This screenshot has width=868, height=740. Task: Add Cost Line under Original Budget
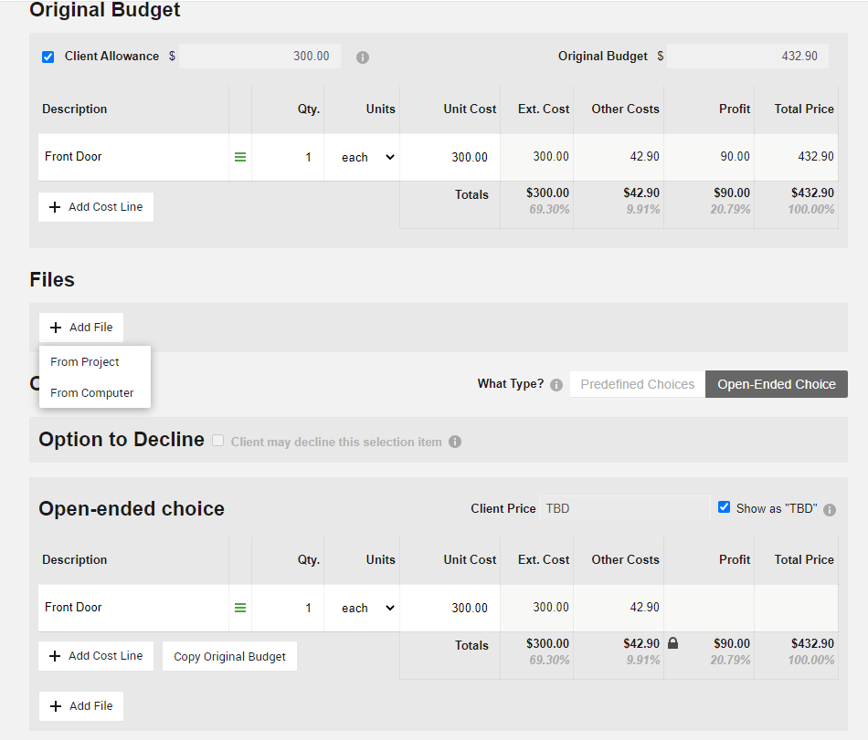point(96,207)
